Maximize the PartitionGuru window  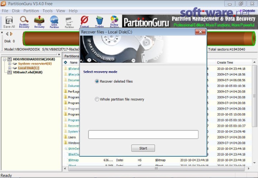coord(241,4)
